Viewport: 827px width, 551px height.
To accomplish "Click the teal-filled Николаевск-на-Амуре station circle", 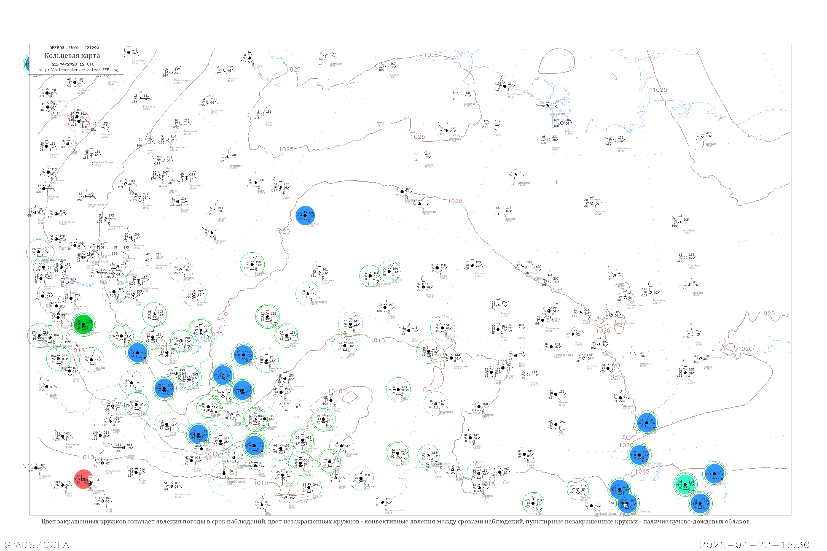I will point(685,485).
